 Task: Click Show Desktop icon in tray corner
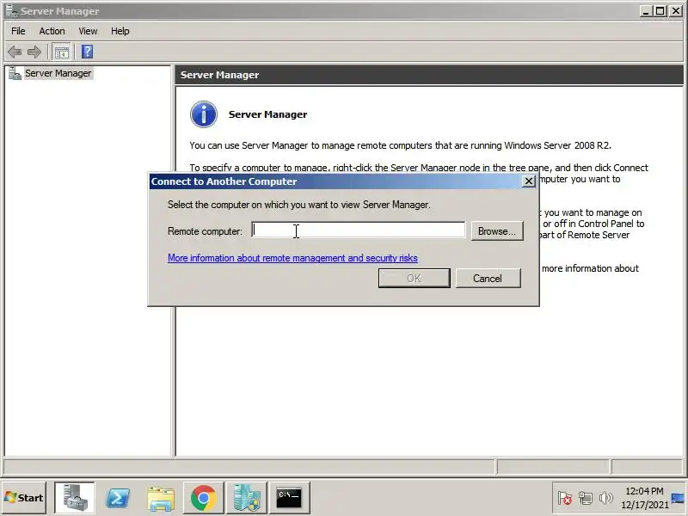pos(678,498)
